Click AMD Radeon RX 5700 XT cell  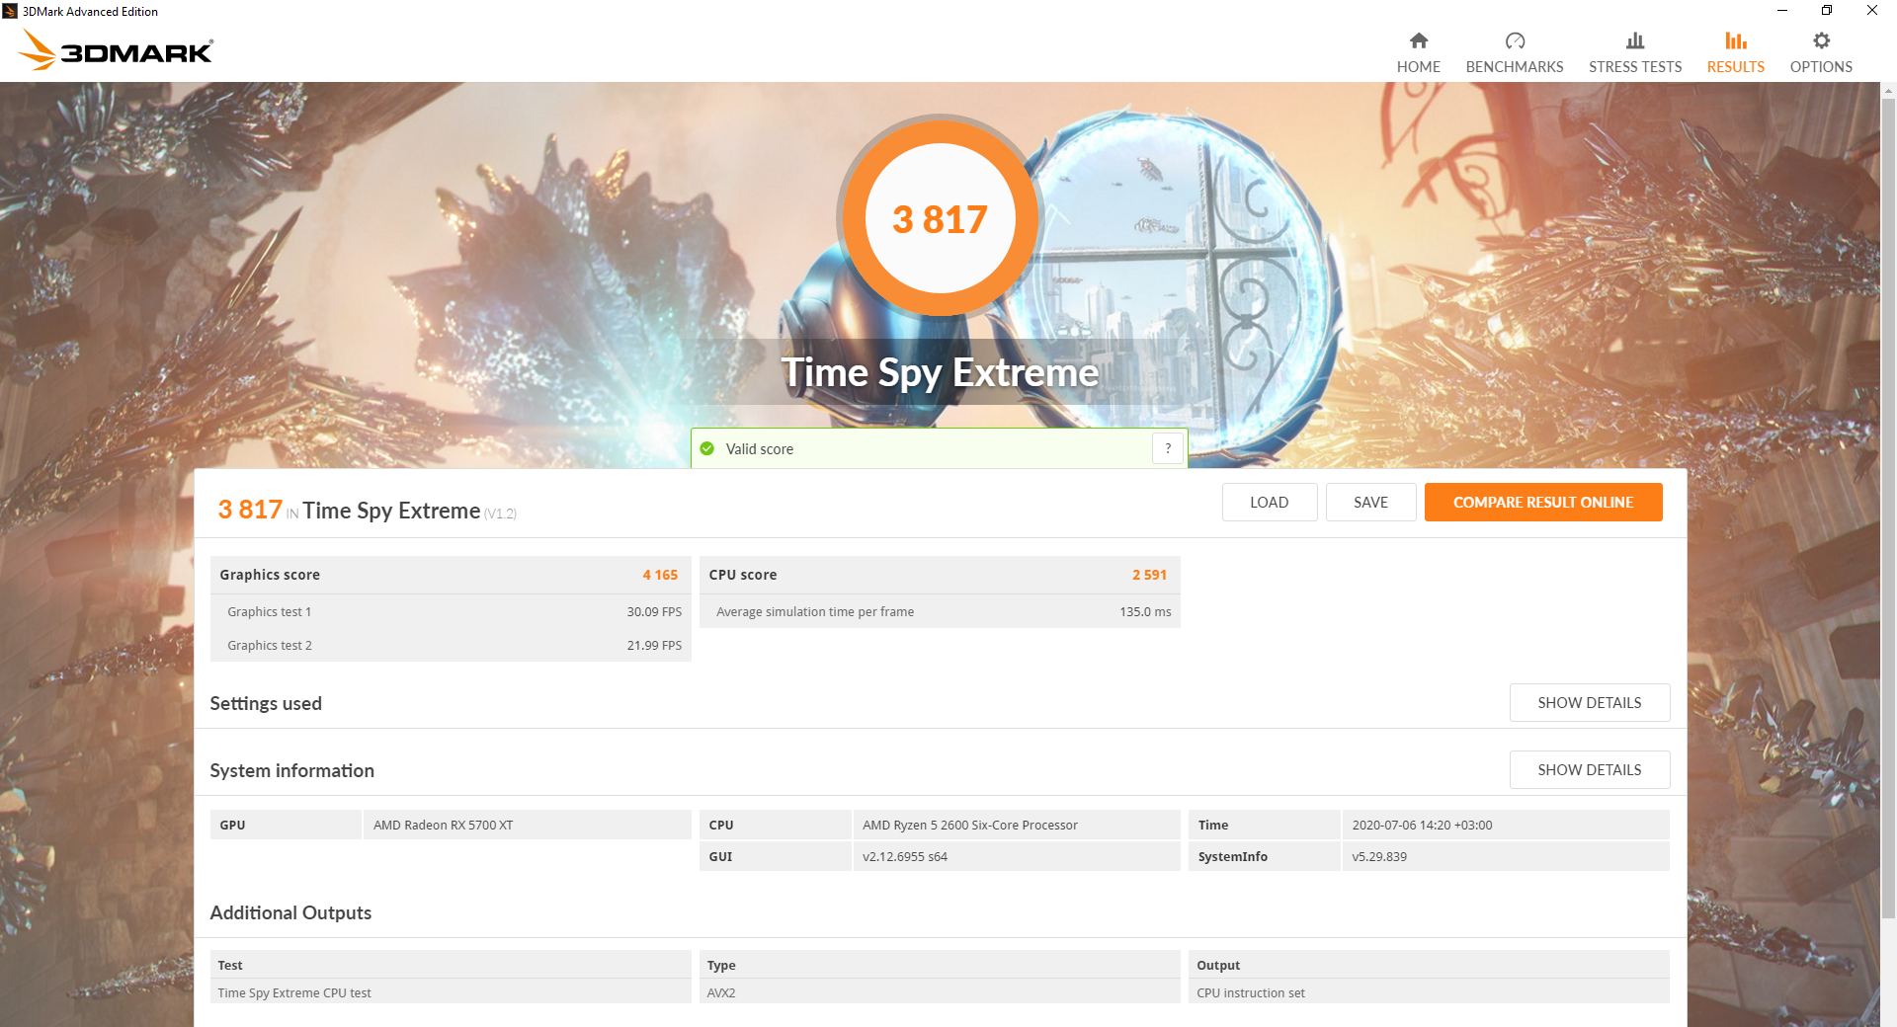click(527, 825)
